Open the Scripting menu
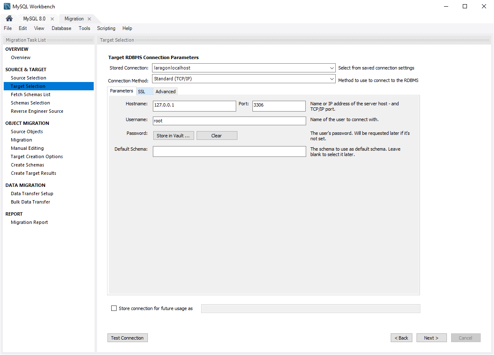Image resolution: width=494 pixels, height=355 pixels. pyautogui.click(x=106, y=28)
